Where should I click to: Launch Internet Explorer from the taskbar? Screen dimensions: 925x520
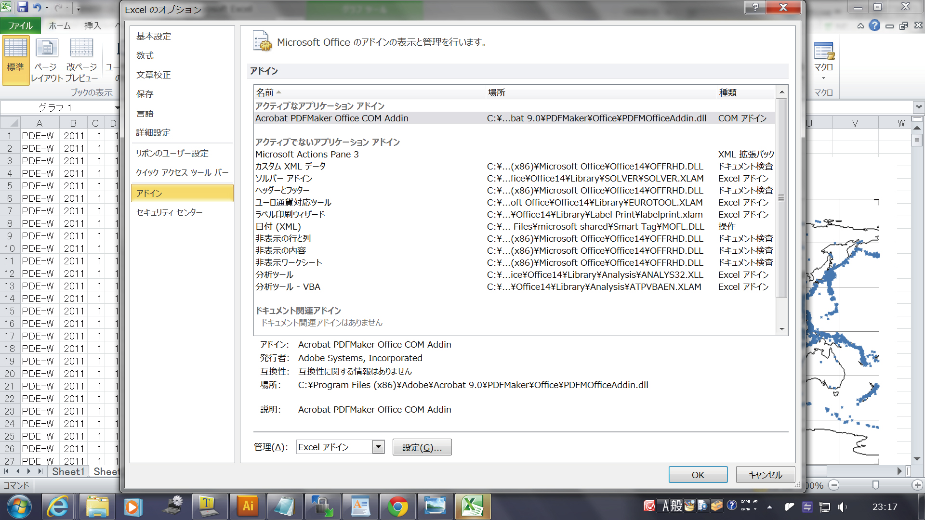pos(58,507)
